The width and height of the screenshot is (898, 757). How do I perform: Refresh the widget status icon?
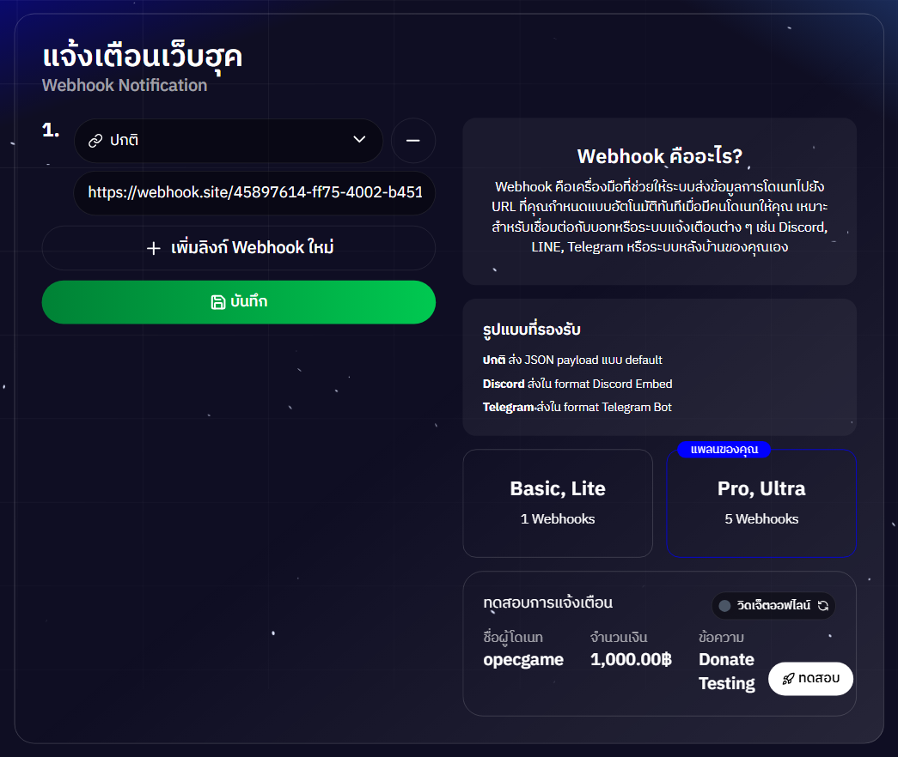pyautogui.click(x=823, y=605)
